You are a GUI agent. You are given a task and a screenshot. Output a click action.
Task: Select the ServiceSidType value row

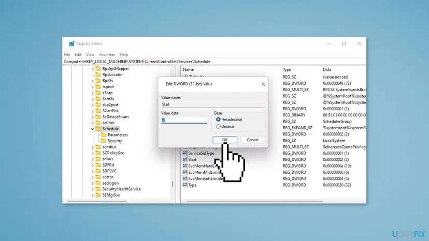(x=201, y=153)
